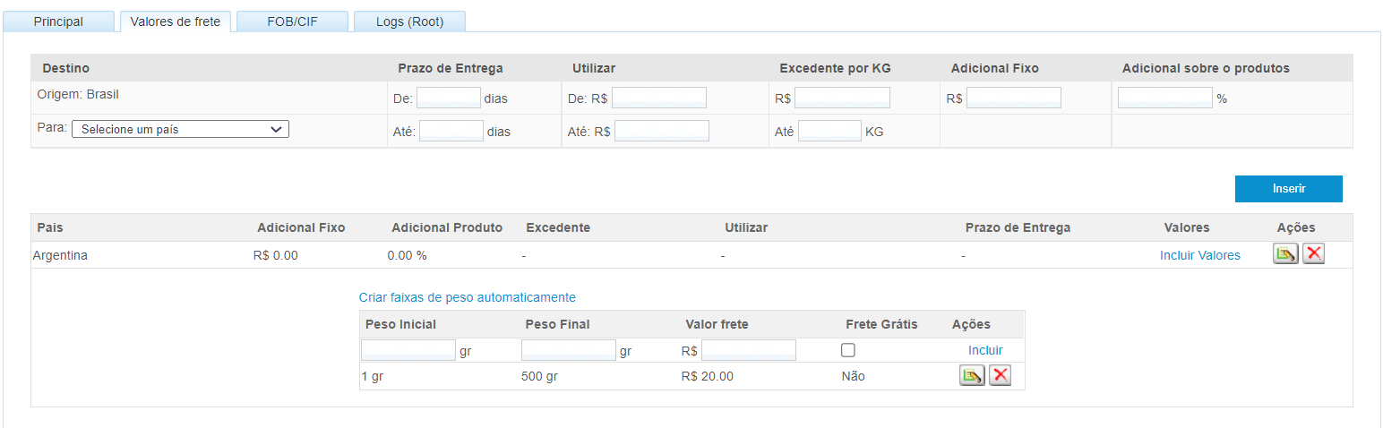The height and width of the screenshot is (428, 1383).
Task: Delete the 500 gr weight range row
Action: 1000,376
